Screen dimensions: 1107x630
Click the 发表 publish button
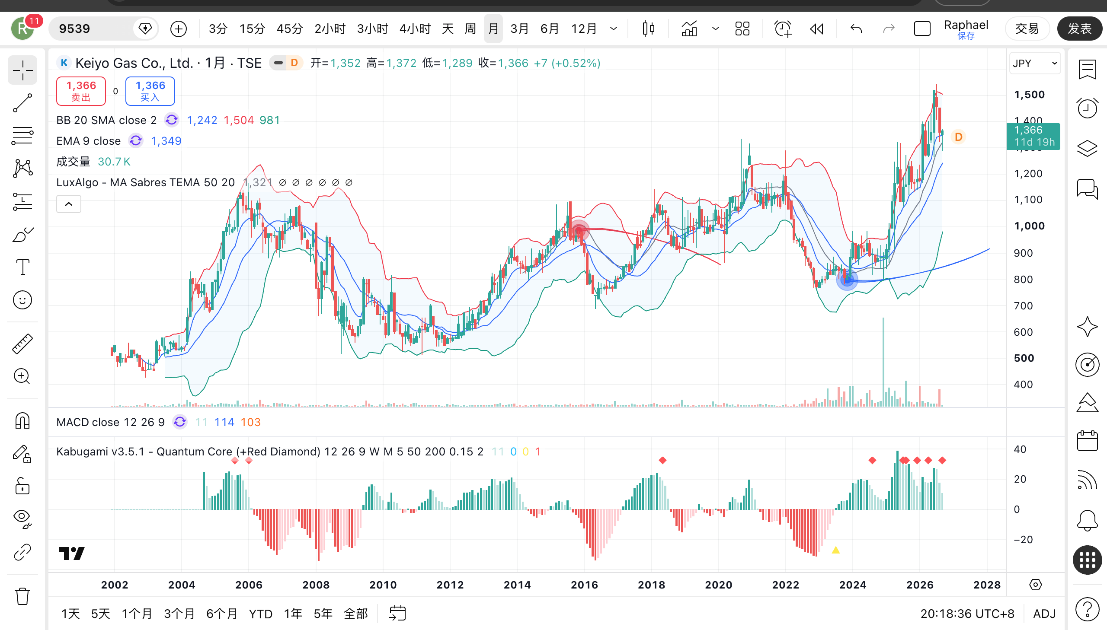[x=1079, y=29]
